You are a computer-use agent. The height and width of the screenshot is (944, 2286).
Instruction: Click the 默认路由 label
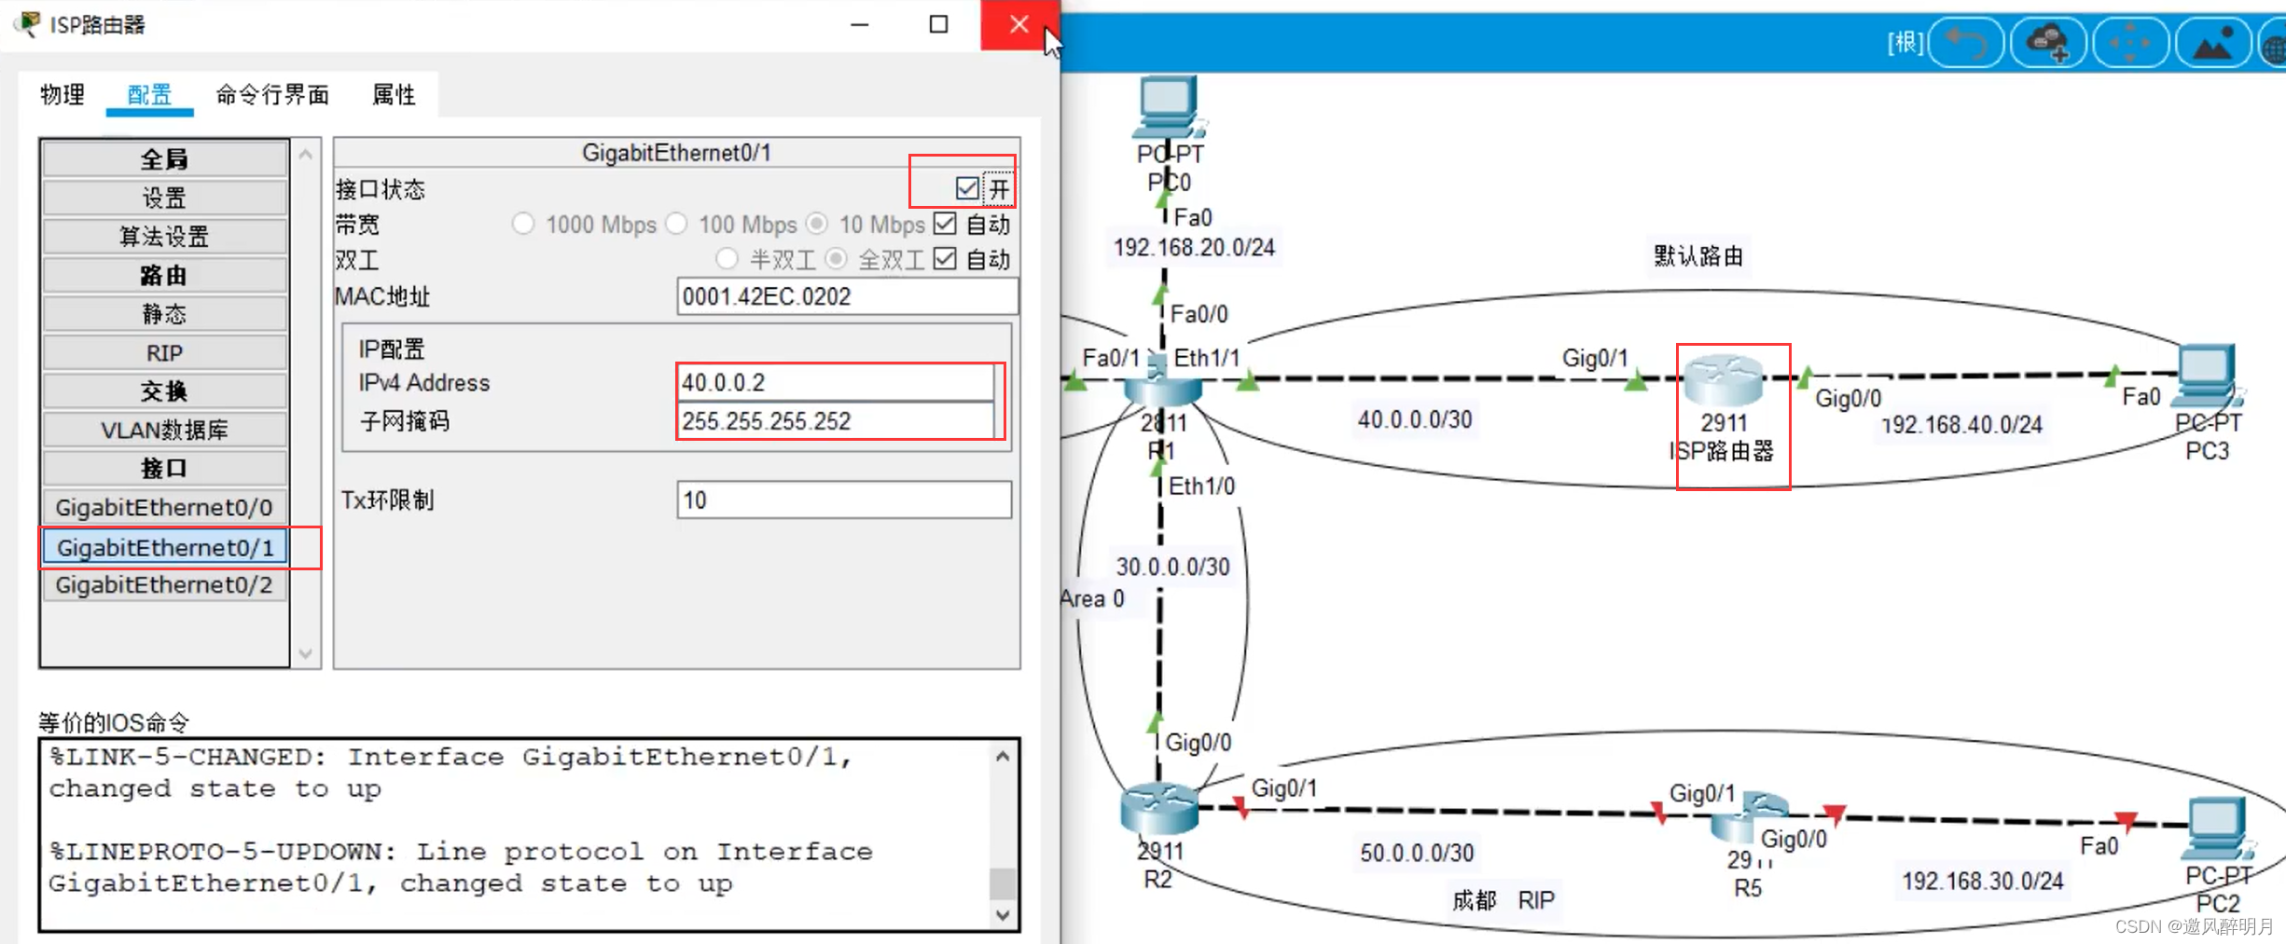[x=1698, y=256]
